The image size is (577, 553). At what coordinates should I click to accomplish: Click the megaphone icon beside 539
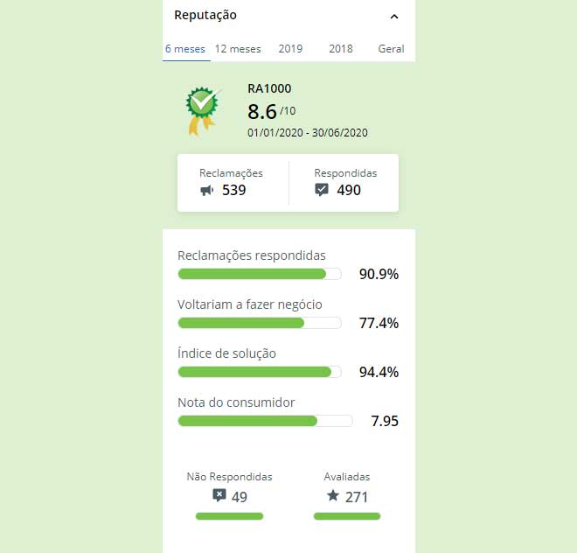tap(207, 191)
